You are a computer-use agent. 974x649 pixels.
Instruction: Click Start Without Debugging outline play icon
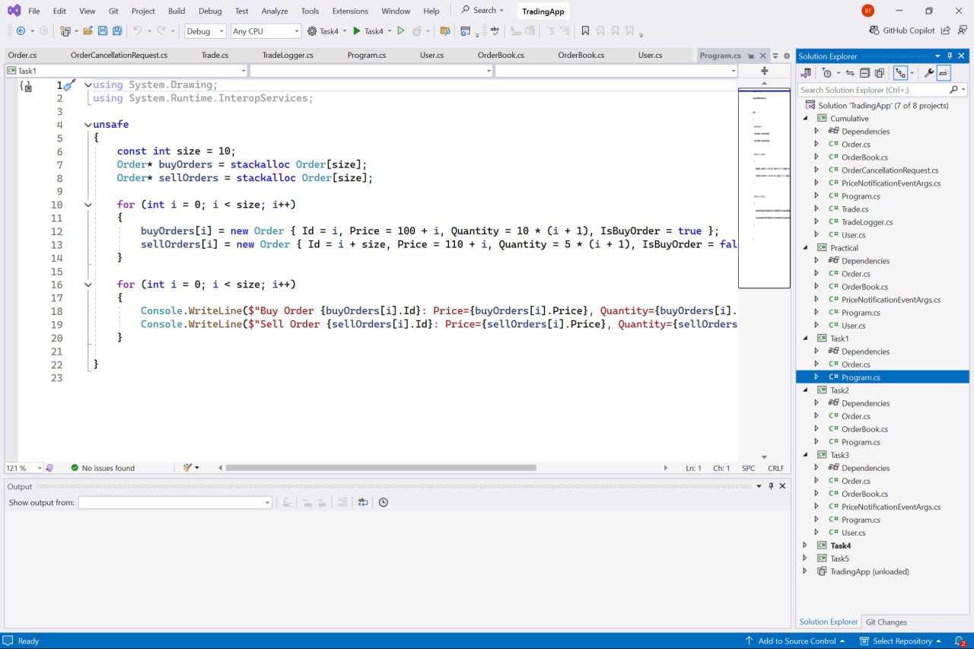[401, 31]
